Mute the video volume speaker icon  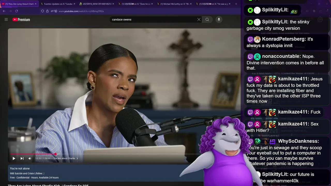[30, 158]
